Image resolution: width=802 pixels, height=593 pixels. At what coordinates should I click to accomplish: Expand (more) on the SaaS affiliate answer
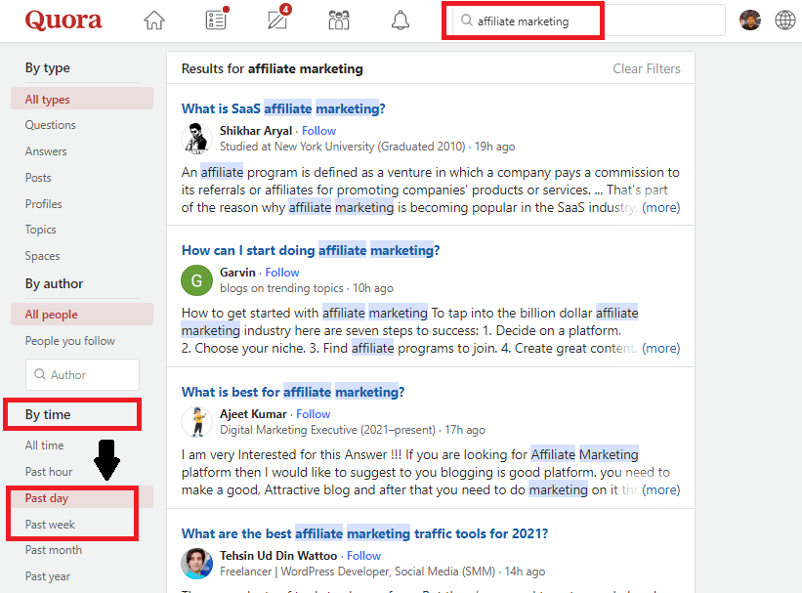coord(660,208)
